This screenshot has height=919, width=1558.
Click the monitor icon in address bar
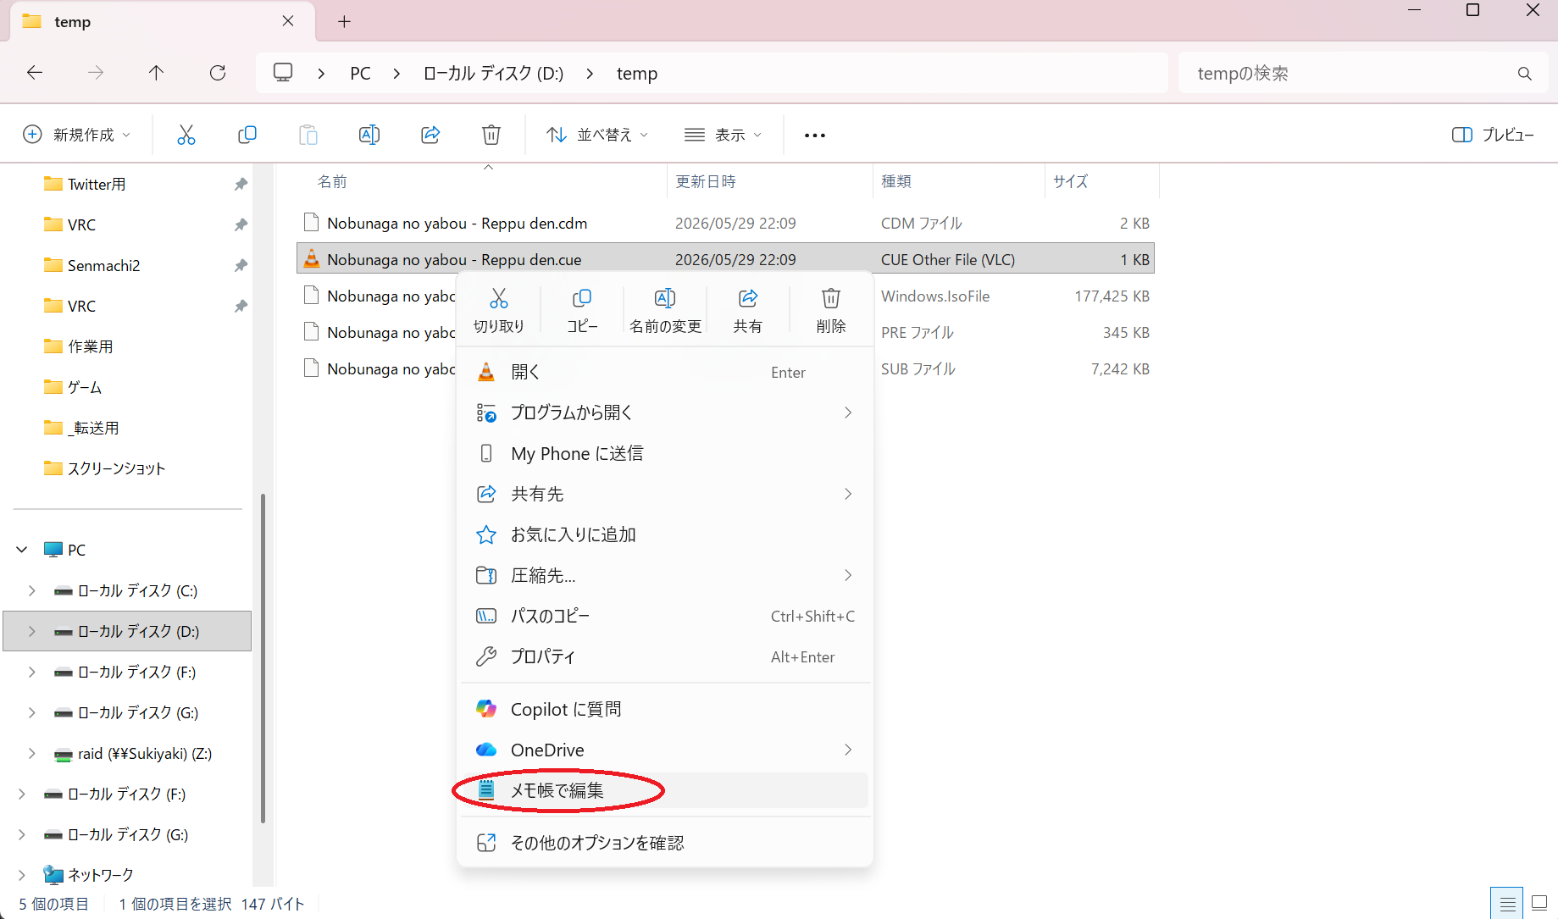283,73
